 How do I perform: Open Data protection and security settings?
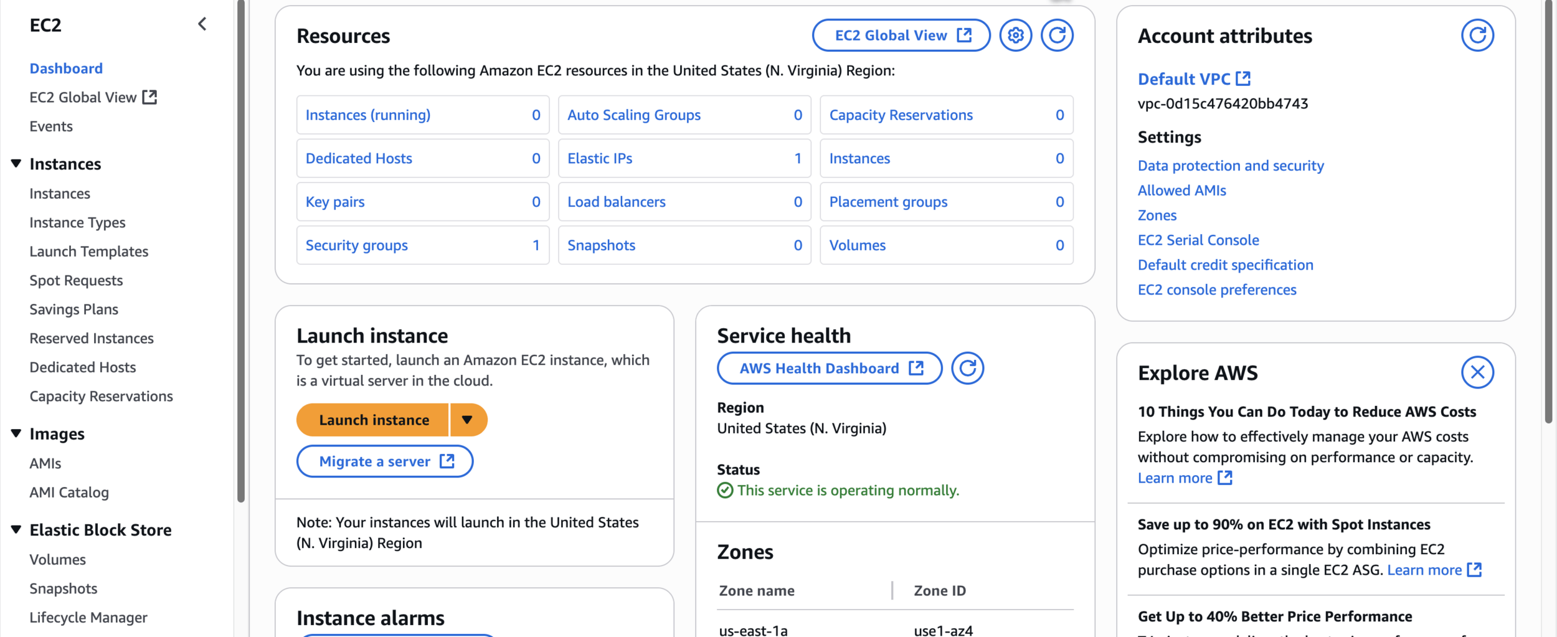coord(1231,166)
